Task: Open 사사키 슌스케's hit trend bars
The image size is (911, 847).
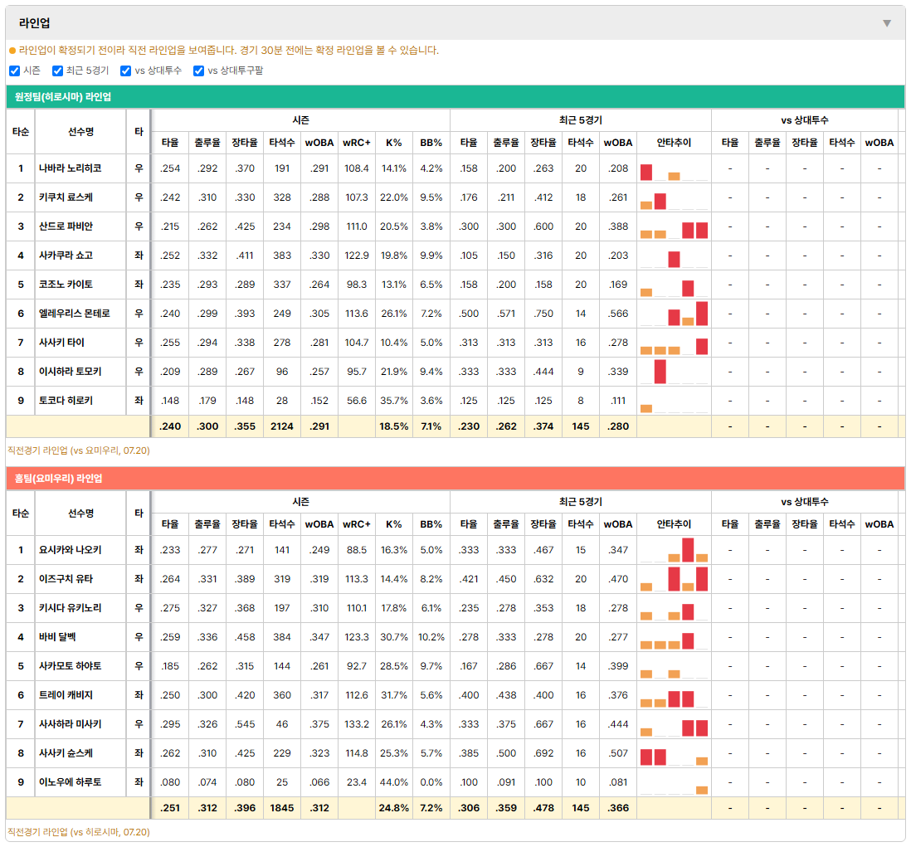Action: (674, 753)
